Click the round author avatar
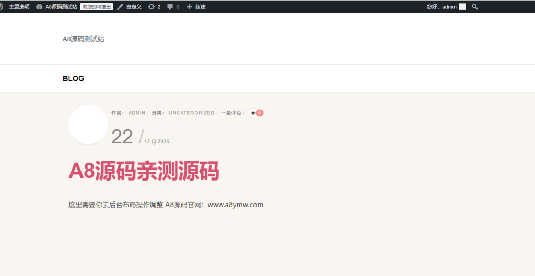535x276 pixels. coord(88,125)
